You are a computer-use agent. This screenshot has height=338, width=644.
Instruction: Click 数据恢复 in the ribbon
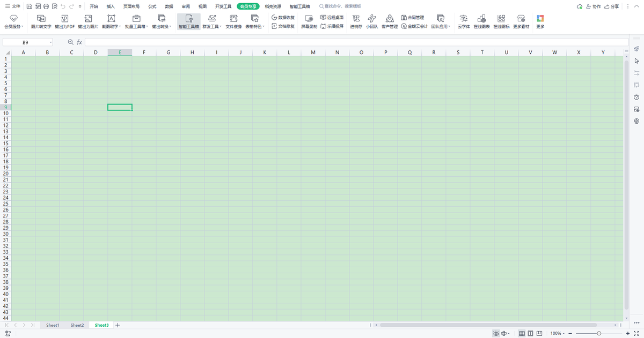[283, 18]
